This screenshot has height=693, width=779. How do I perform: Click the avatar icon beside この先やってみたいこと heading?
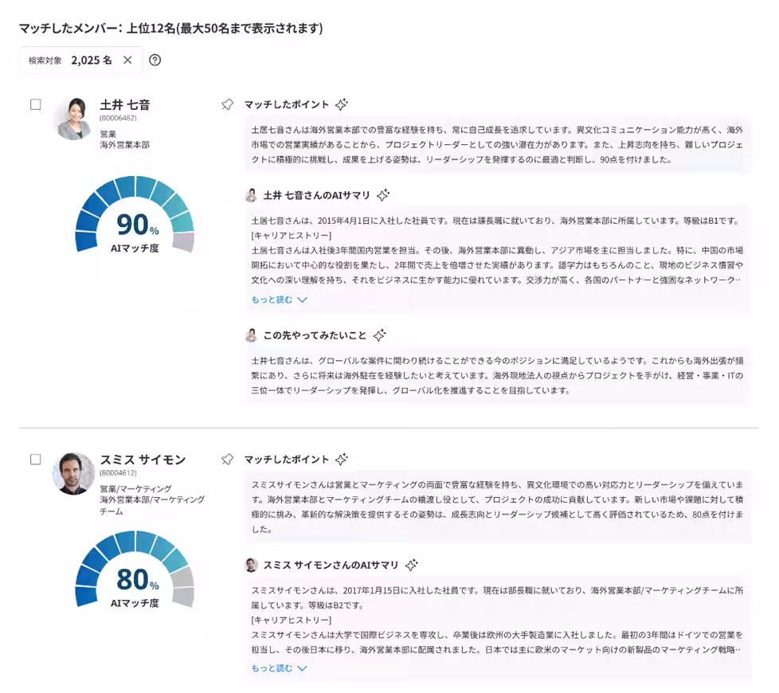[252, 335]
